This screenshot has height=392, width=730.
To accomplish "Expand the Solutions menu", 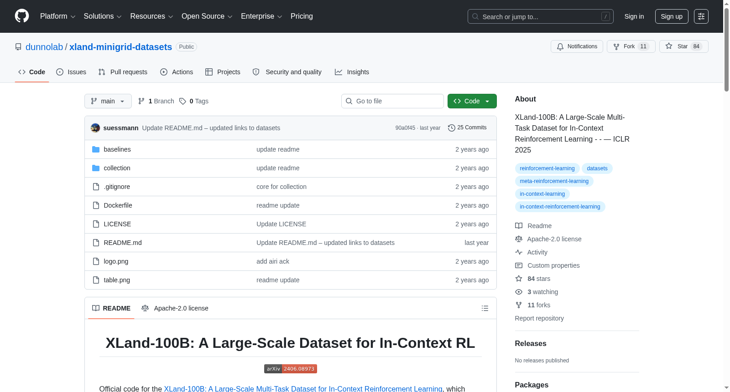I will [x=103, y=16].
